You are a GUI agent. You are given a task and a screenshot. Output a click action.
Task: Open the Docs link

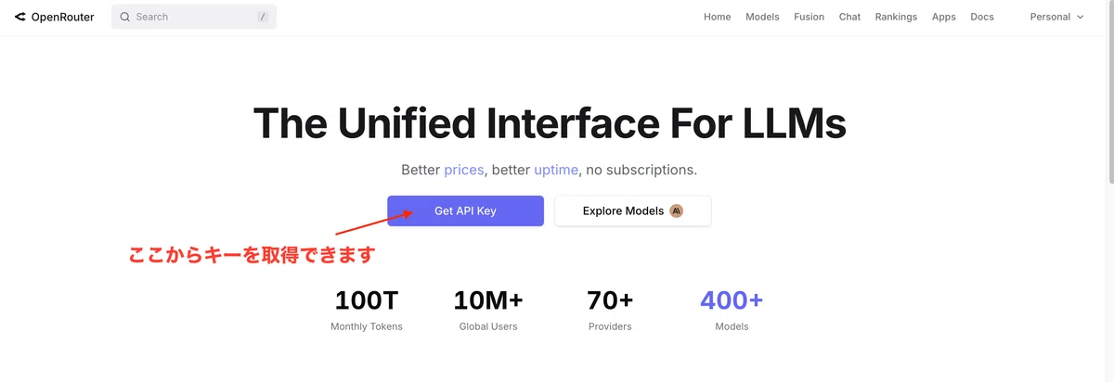[982, 17]
